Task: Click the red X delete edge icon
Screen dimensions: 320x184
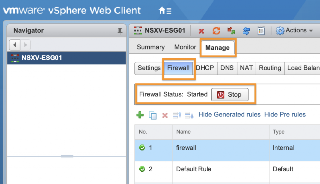Action: coord(201,31)
